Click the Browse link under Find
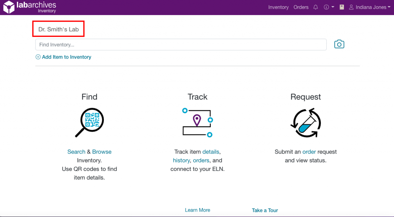 (x=102, y=152)
